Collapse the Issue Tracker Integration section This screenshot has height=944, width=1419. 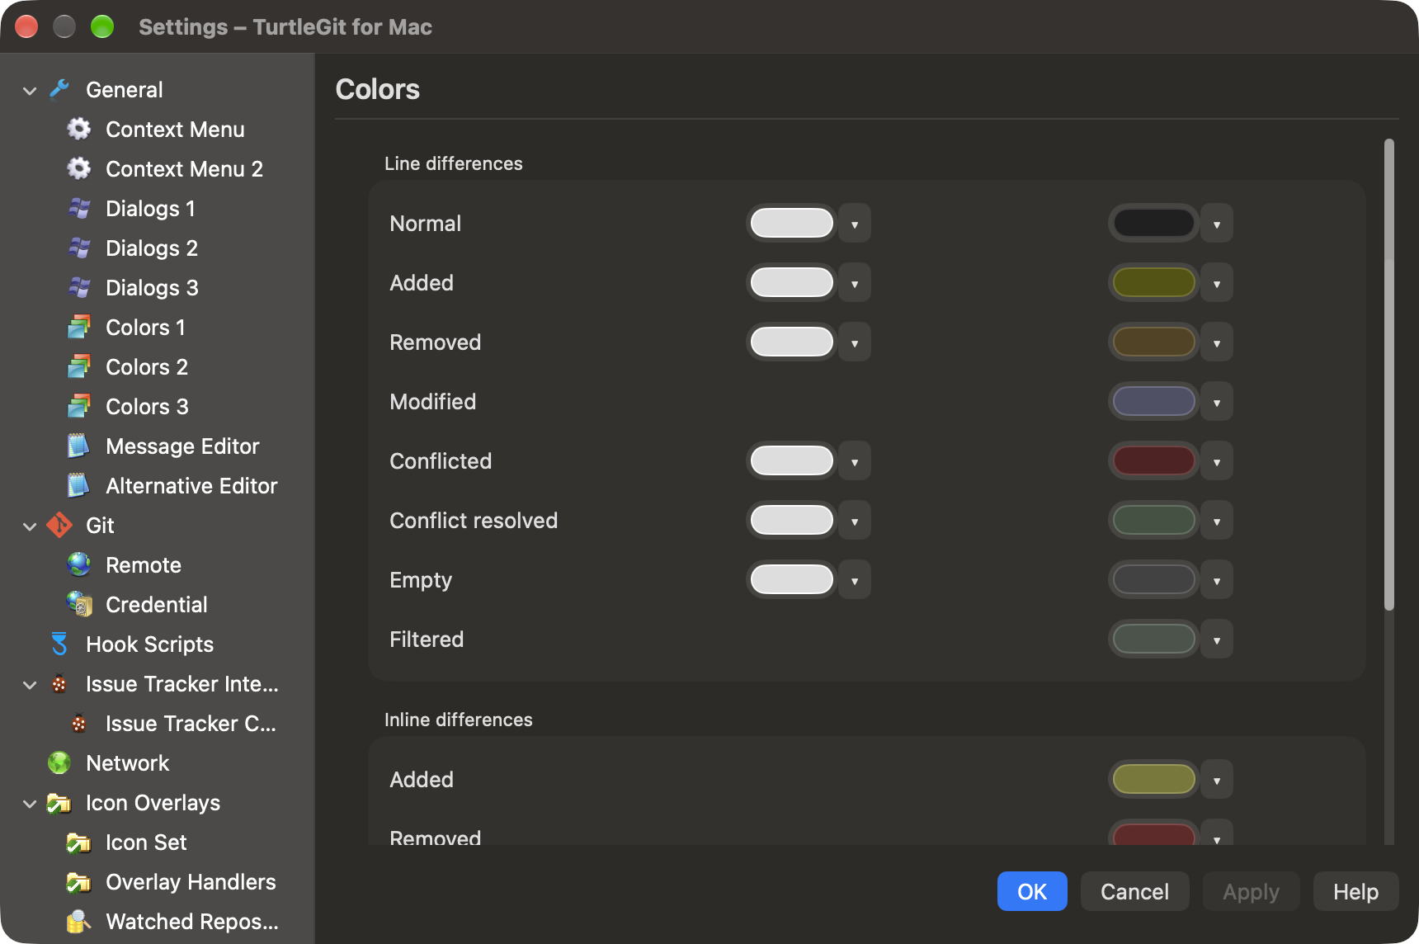(x=30, y=684)
